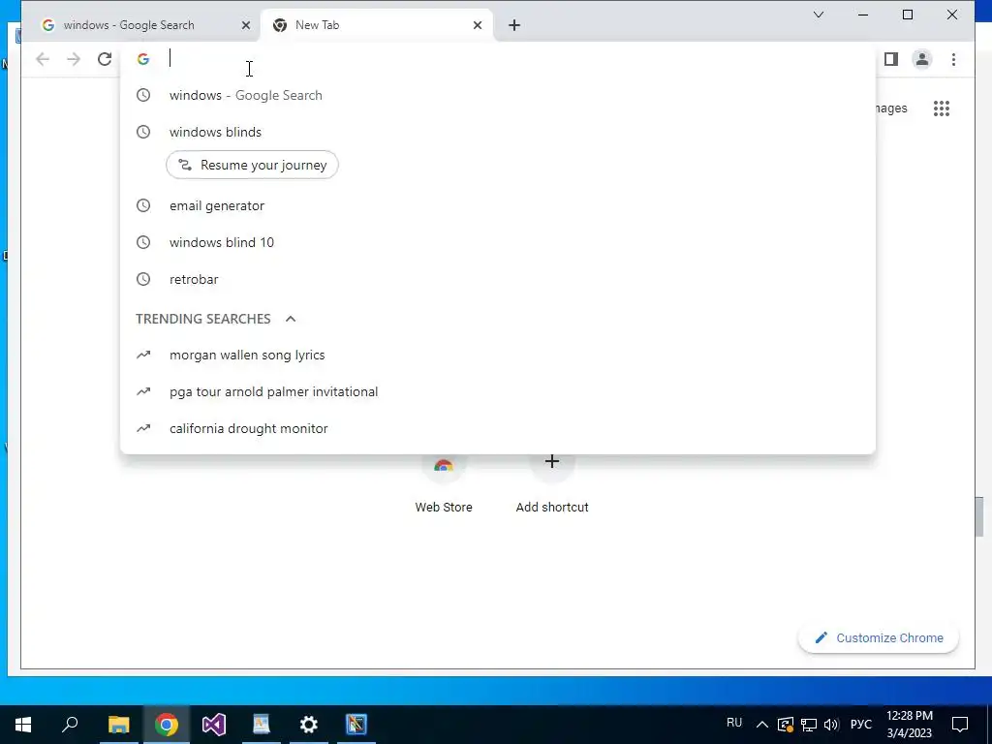The image size is (992, 744).
Task: Open Customize Chrome
Action: point(879,637)
